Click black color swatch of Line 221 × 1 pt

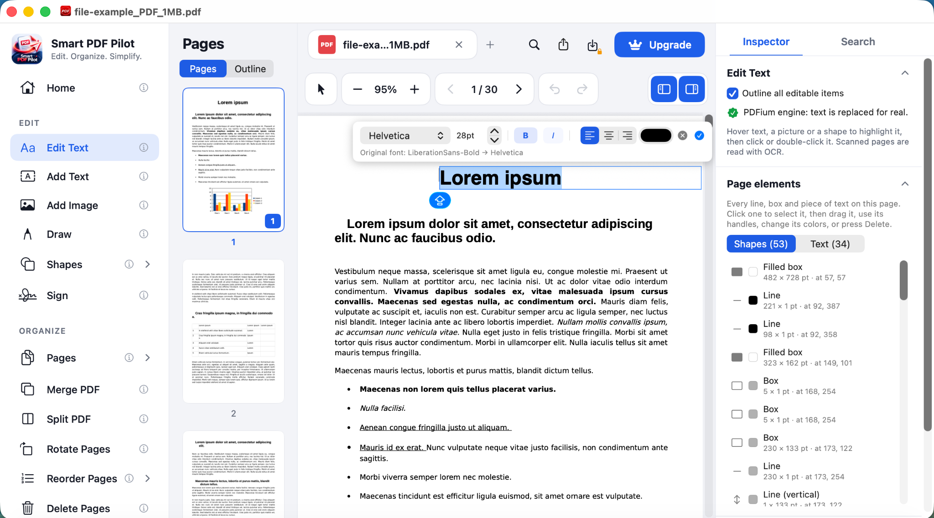[753, 300]
